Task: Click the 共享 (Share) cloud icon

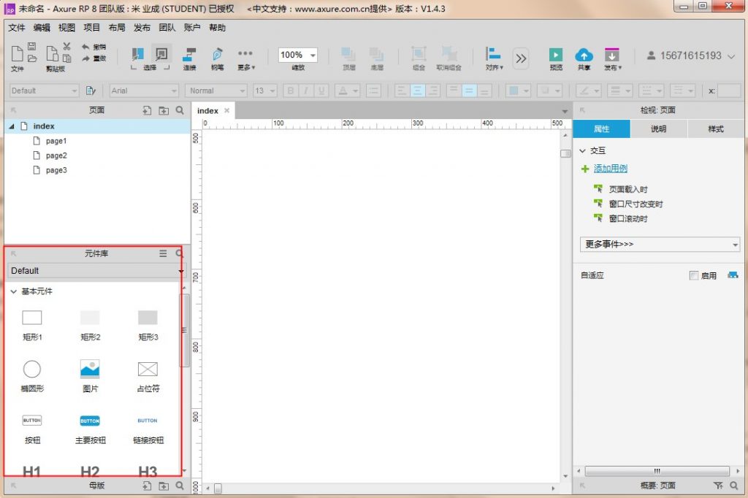Action: coord(584,55)
